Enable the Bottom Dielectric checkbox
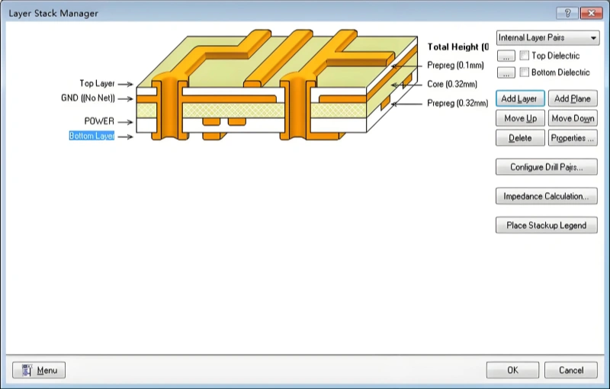This screenshot has width=610, height=389. pyautogui.click(x=525, y=72)
